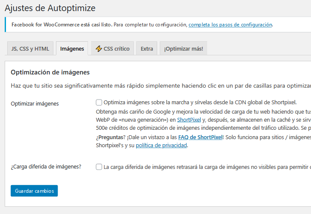Click the Optimización de imágenes heading
This screenshot has width=311, height=214.
(x=50, y=72)
